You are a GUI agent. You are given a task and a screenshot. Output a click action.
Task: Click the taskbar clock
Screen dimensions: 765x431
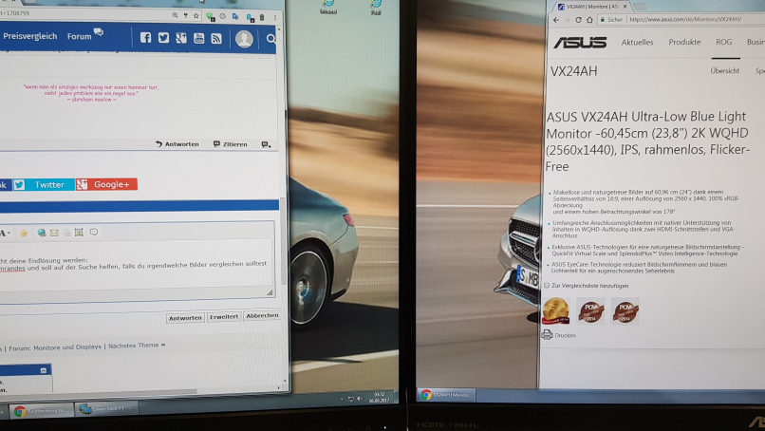click(x=380, y=397)
